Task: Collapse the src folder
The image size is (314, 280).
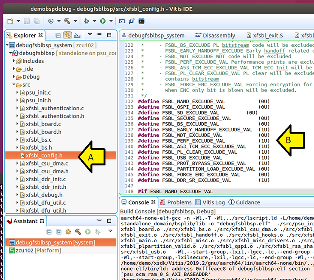Action: click(14, 84)
